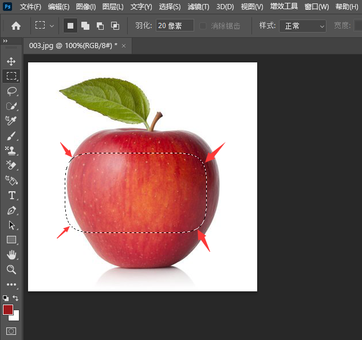Open the 图层(L) menu
Image resolution: width=362 pixels, height=340 pixels.
tap(113, 7)
